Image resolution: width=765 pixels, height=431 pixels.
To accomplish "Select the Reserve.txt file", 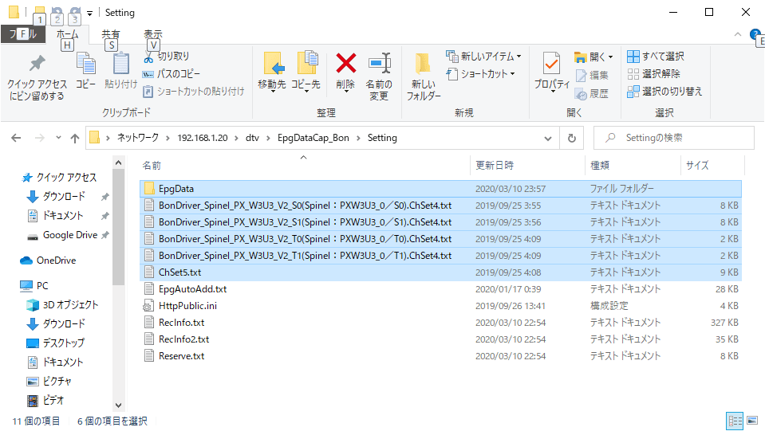I will [x=440, y=356].
